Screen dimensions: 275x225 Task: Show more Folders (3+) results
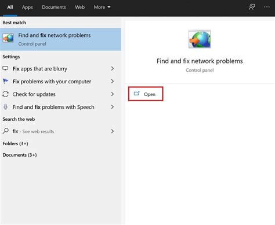[x=15, y=143]
